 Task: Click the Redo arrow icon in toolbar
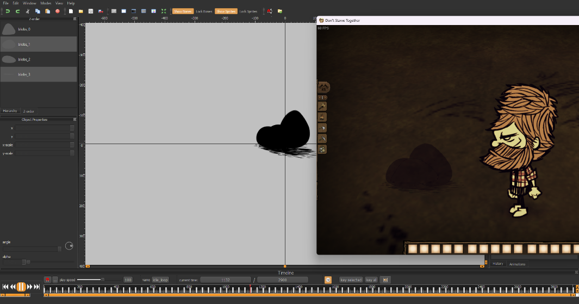pos(17,11)
